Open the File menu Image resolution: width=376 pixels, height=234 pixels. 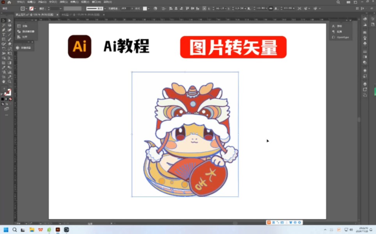pos(21,2)
